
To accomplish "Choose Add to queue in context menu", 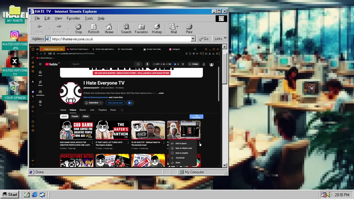I will tap(183, 143).
